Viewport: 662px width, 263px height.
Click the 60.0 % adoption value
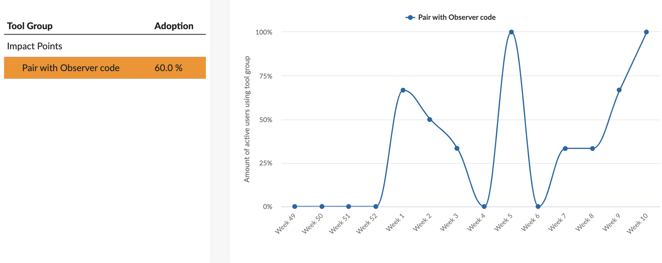[168, 68]
